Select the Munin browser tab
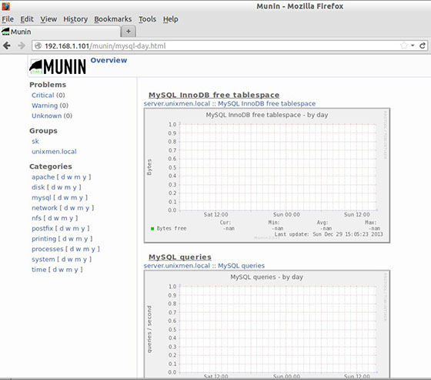431x380 pixels. pyautogui.click(x=60, y=32)
